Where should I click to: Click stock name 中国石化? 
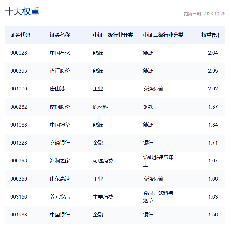[x=60, y=53]
